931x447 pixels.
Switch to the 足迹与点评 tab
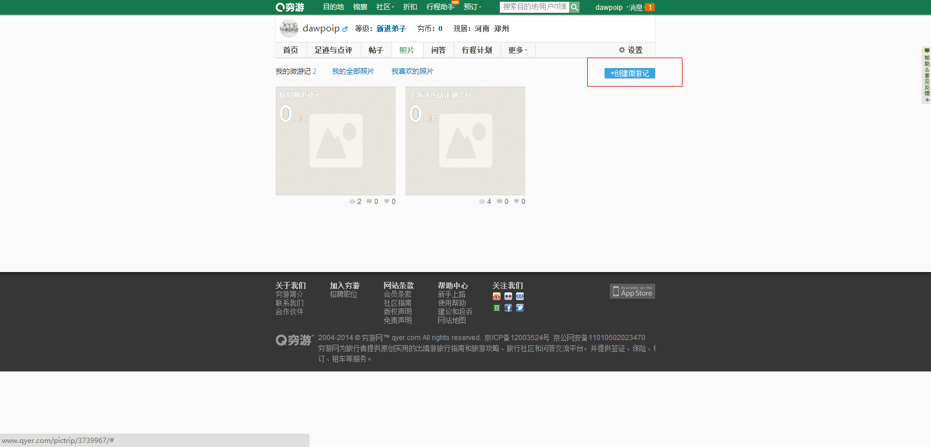coord(333,50)
